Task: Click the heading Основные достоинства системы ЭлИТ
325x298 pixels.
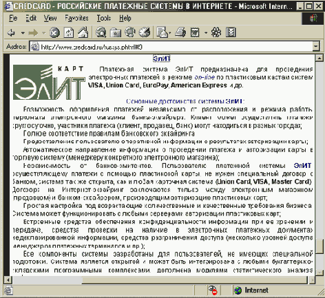Action: 185,101
